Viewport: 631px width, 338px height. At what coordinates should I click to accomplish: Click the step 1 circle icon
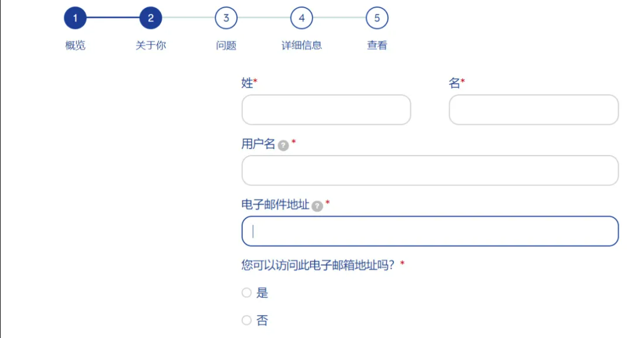(75, 18)
